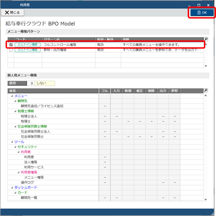Select the 社会保険労務士法人 row
Screen dimensions: 216x216
click(105, 132)
